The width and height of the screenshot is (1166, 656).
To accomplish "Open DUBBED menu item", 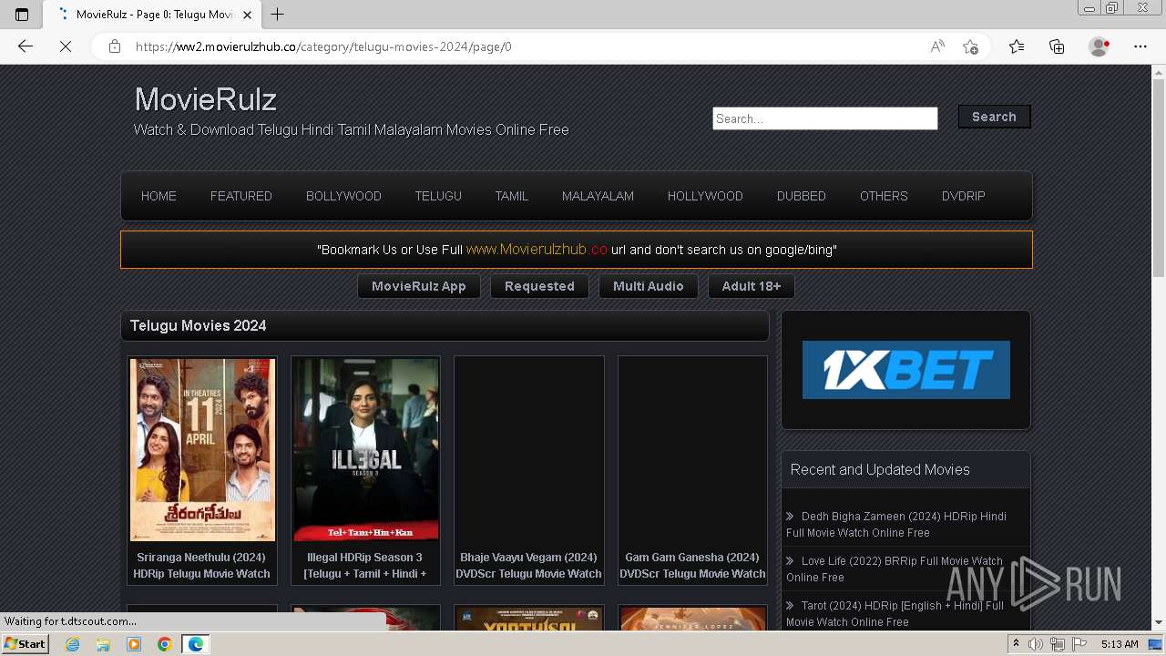I will click(802, 196).
